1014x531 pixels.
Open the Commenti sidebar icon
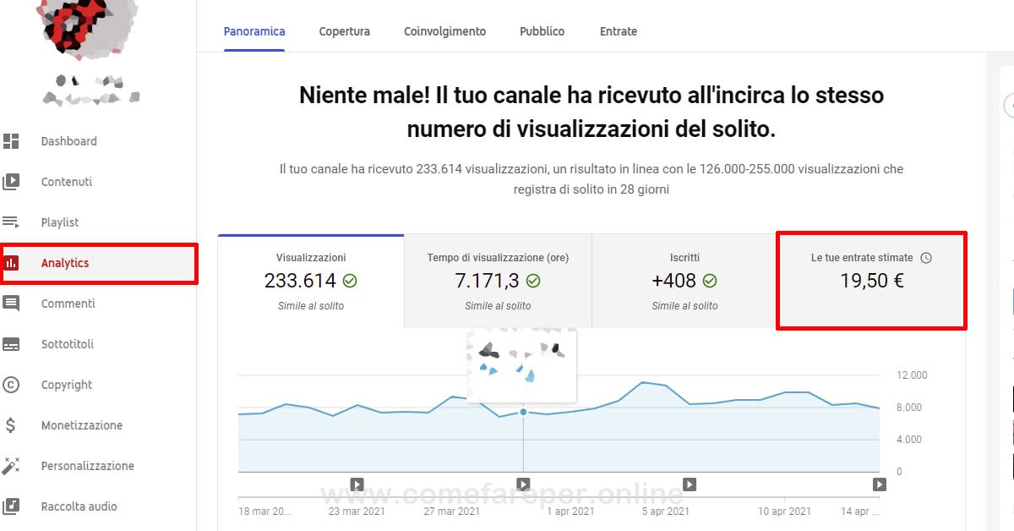14,304
